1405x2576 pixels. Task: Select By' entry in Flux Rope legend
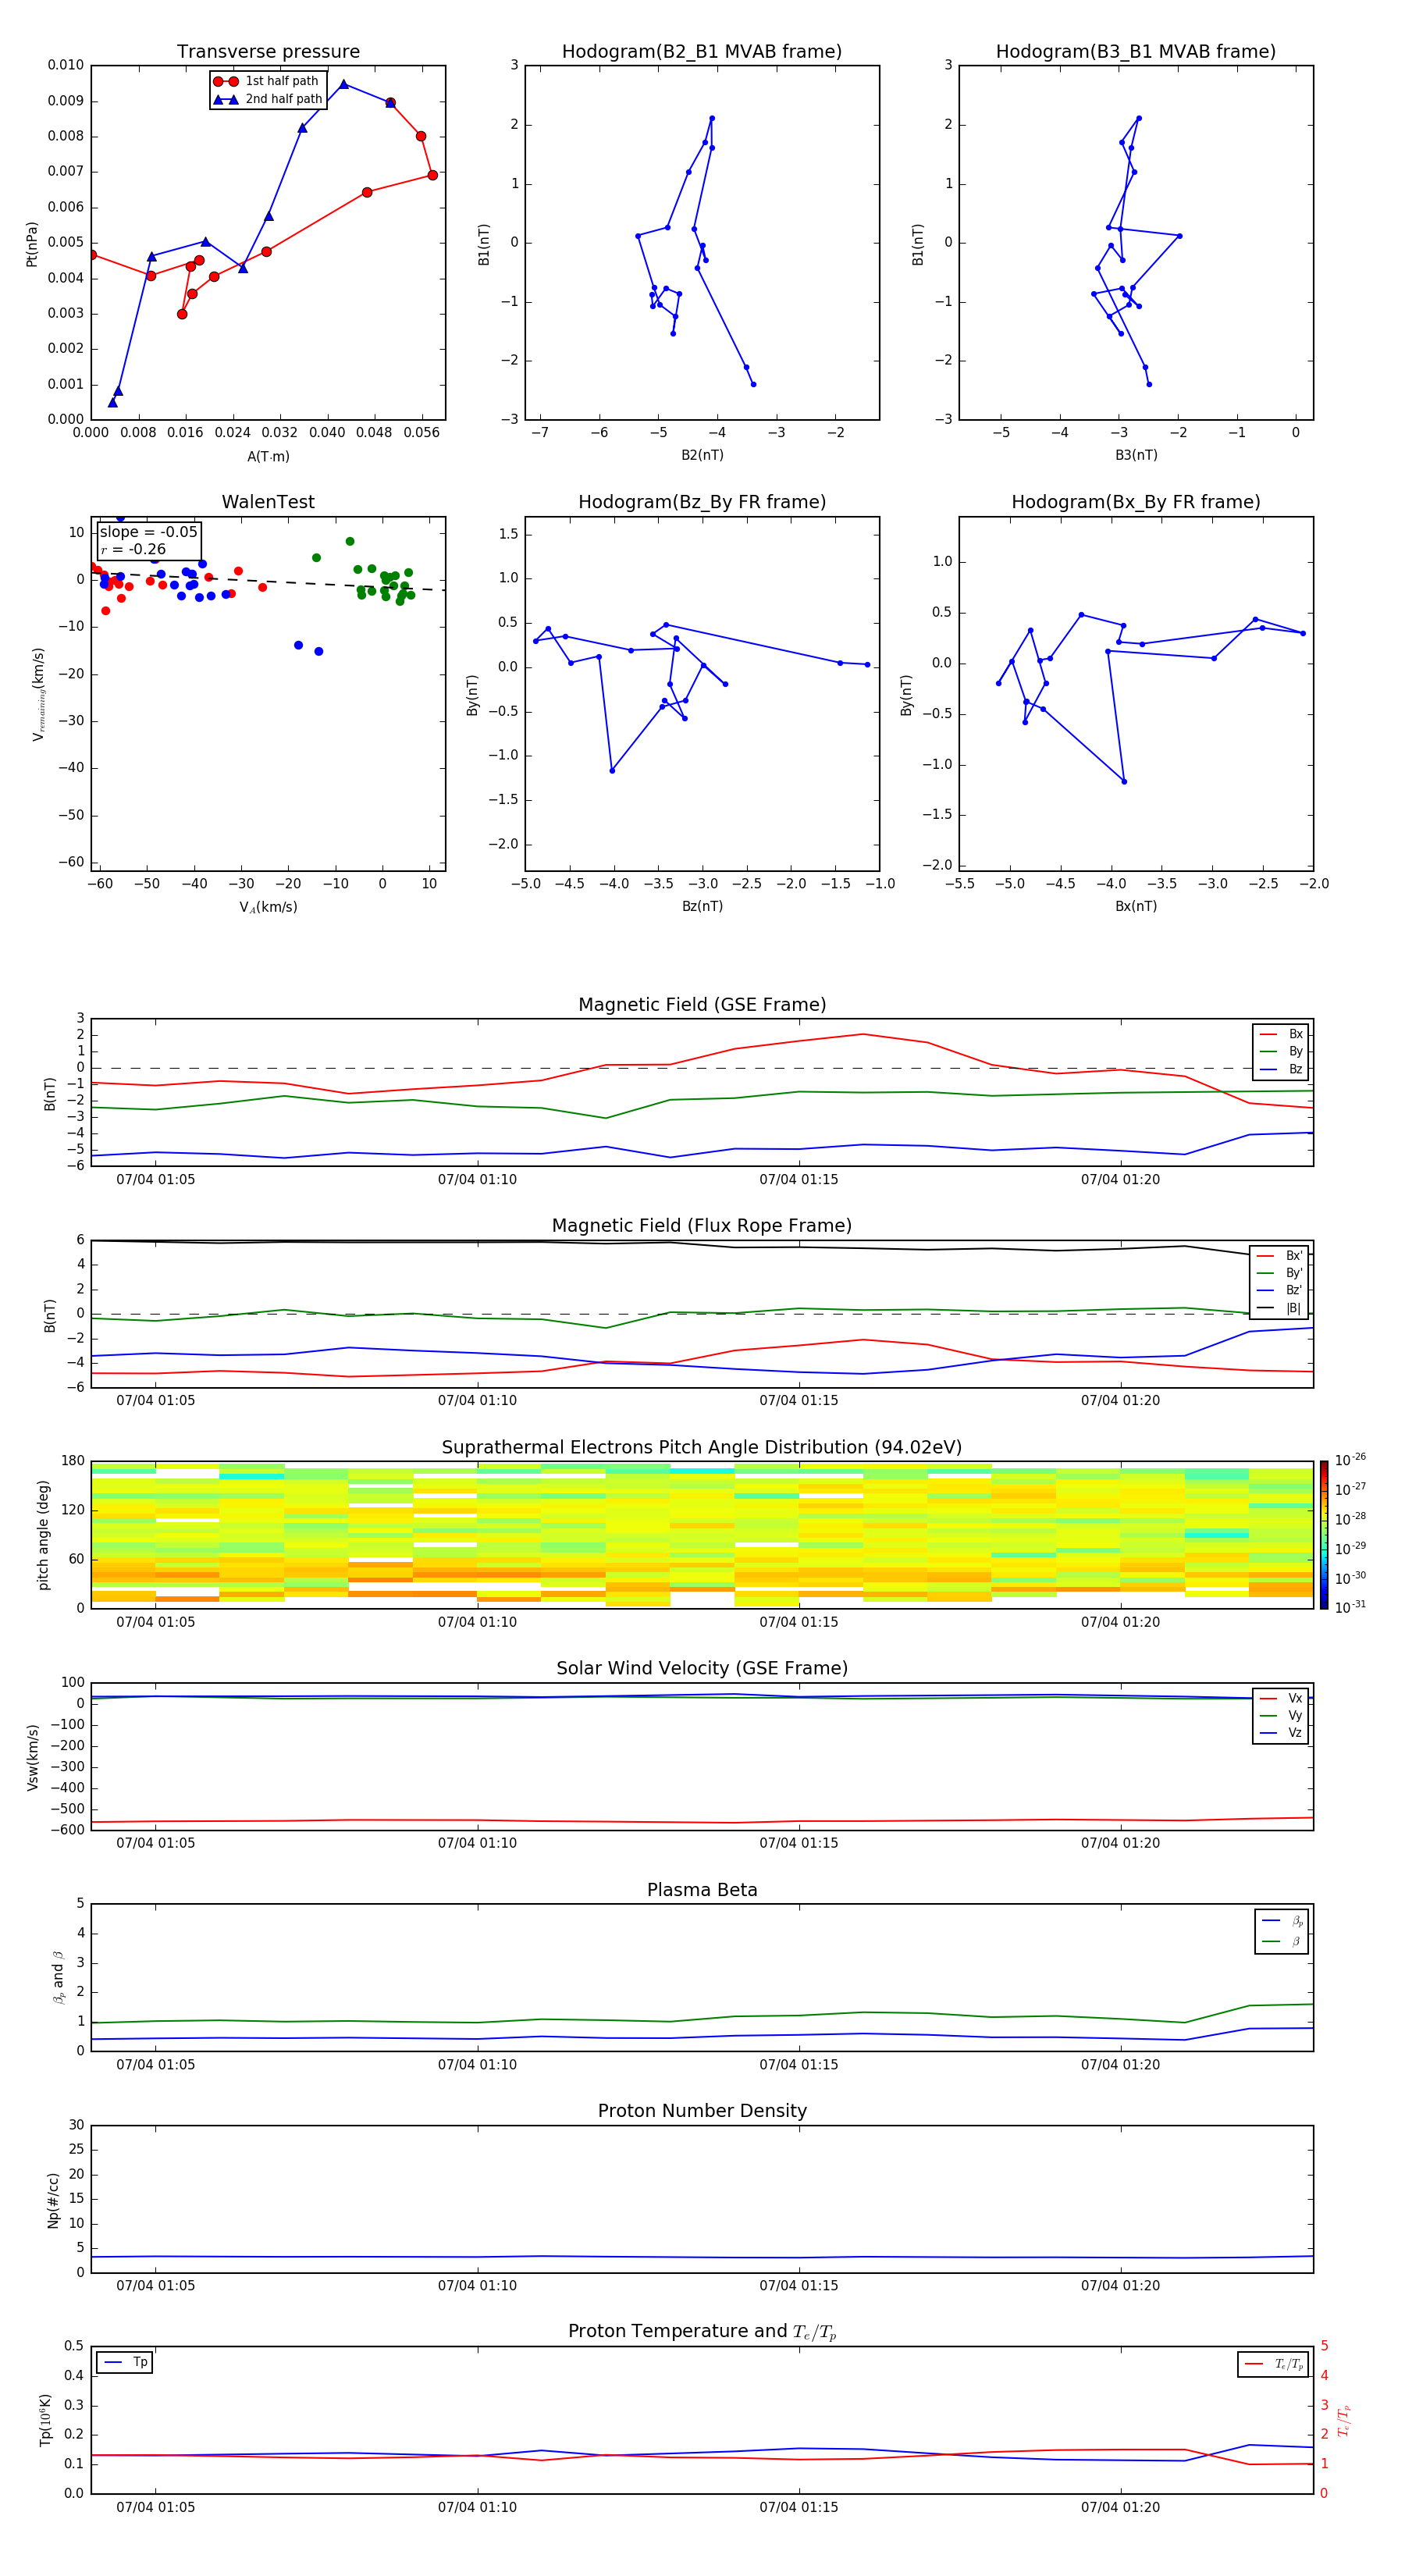1279,1273
